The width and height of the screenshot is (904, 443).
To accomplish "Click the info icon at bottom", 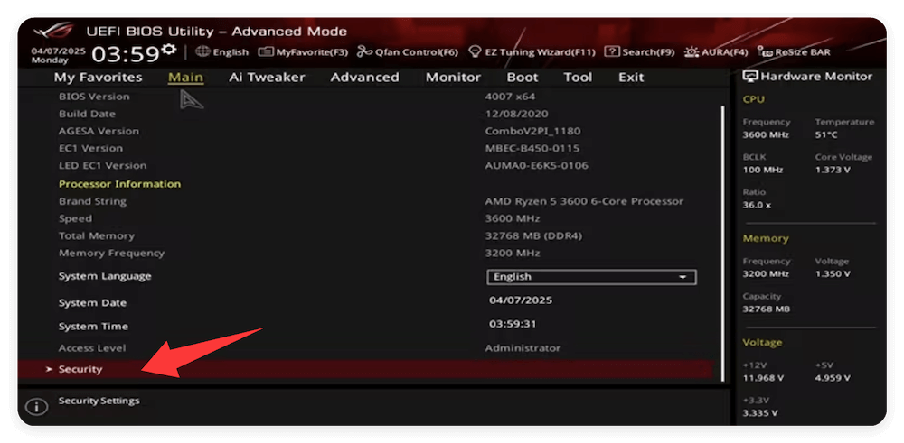I will tap(36, 407).
